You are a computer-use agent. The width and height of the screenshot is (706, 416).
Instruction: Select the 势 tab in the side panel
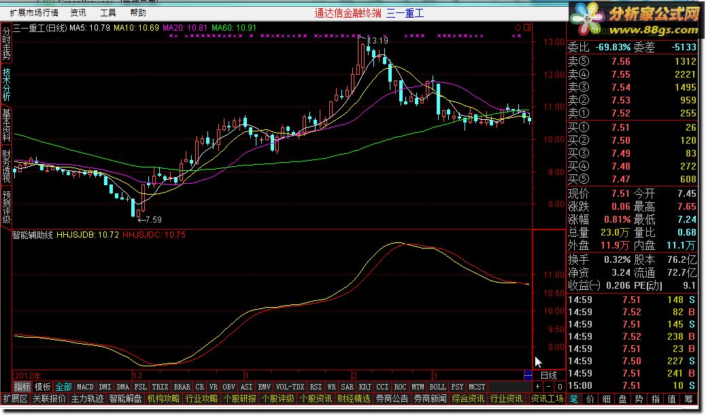[639, 399]
